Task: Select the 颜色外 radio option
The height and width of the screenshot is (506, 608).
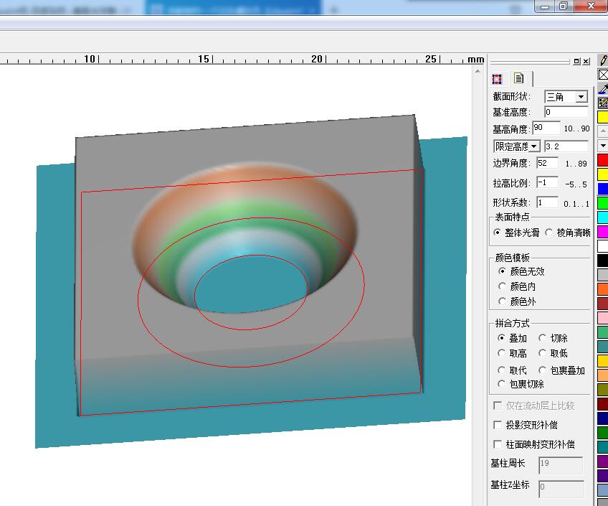Action: click(502, 301)
